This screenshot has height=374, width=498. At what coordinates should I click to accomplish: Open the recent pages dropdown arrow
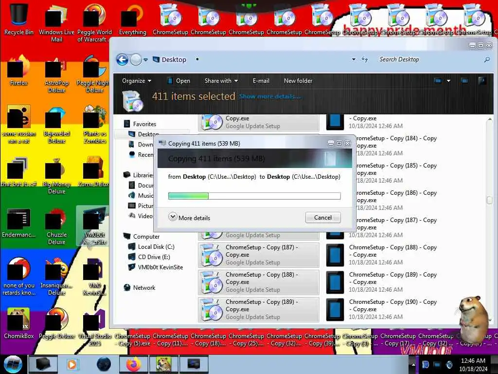pos(145,60)
